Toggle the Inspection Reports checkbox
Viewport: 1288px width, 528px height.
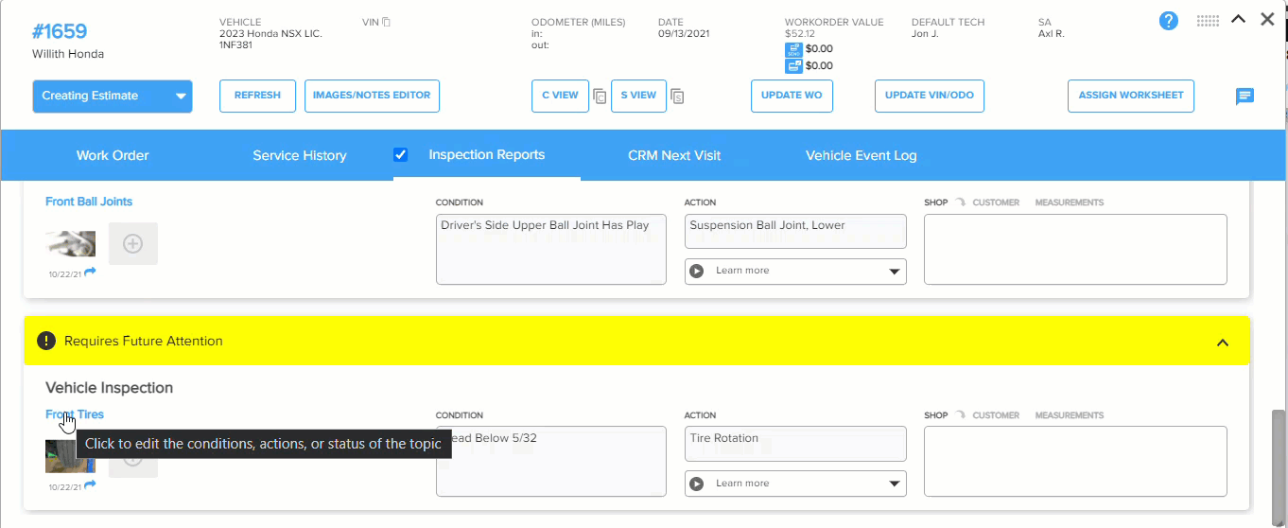401,155
